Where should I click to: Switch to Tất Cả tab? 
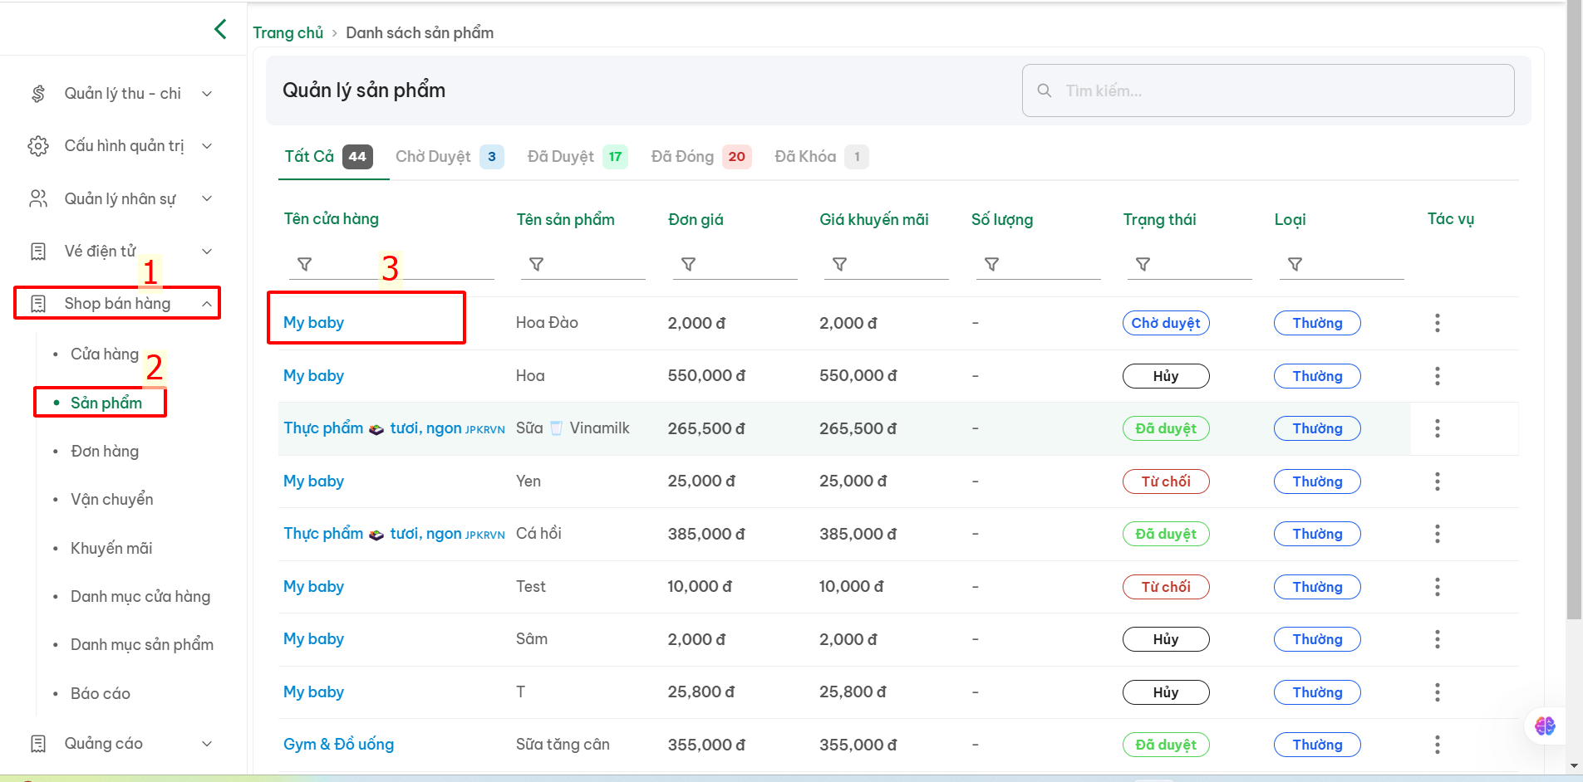[x=329, y=156]
